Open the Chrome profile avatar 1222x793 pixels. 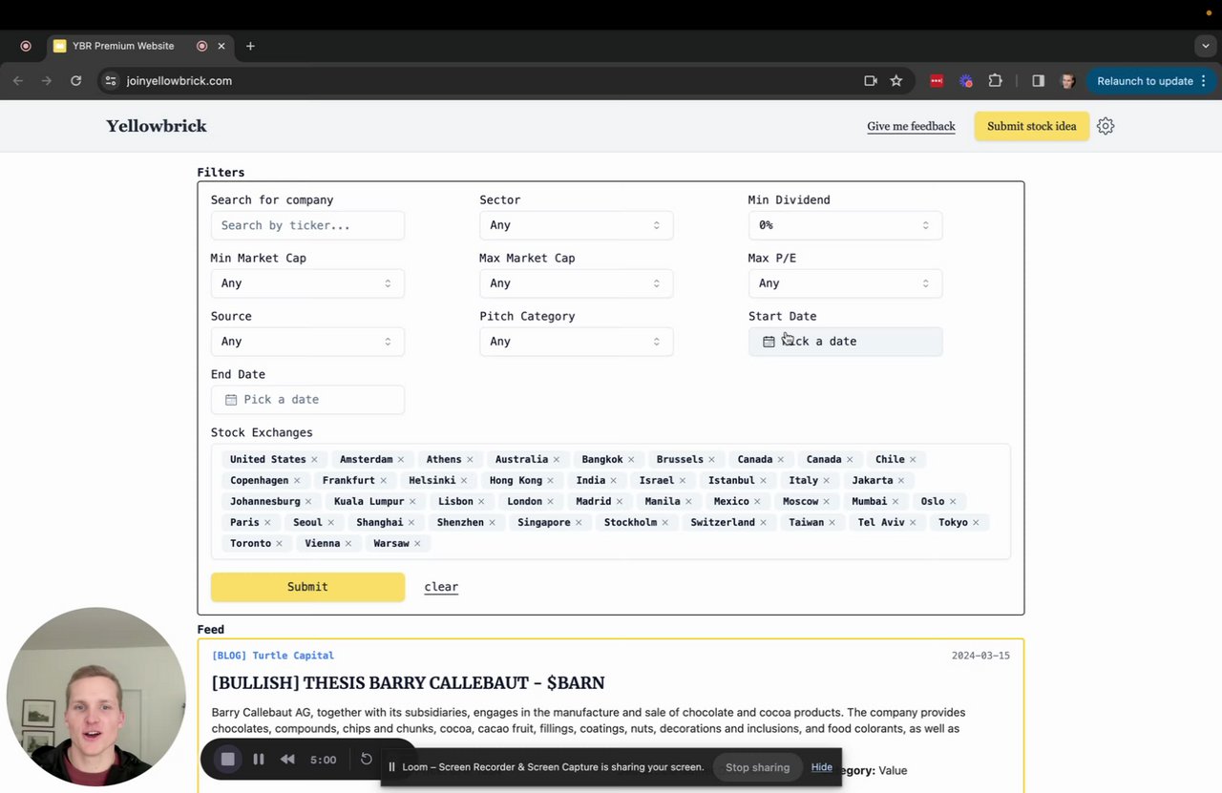(1067, 81)
